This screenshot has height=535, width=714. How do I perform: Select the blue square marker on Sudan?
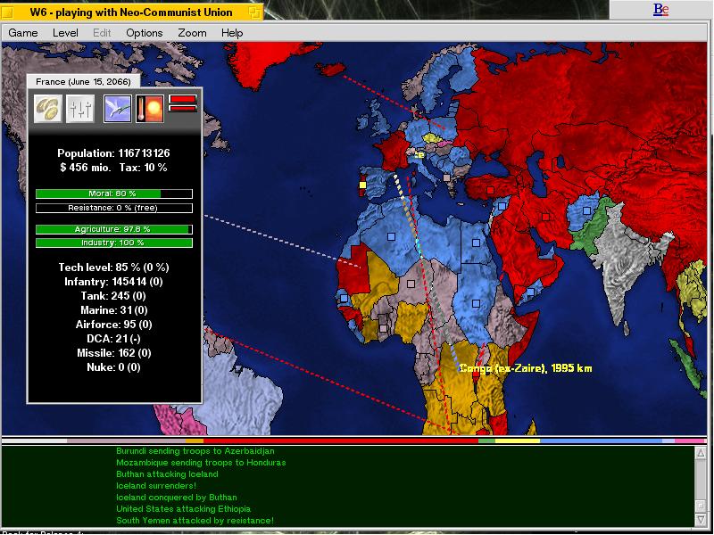point(476,303)
